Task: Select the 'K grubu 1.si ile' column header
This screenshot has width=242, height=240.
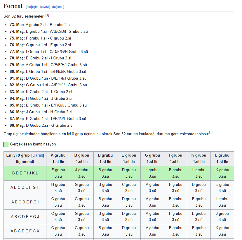Action: tap(199, 159)
